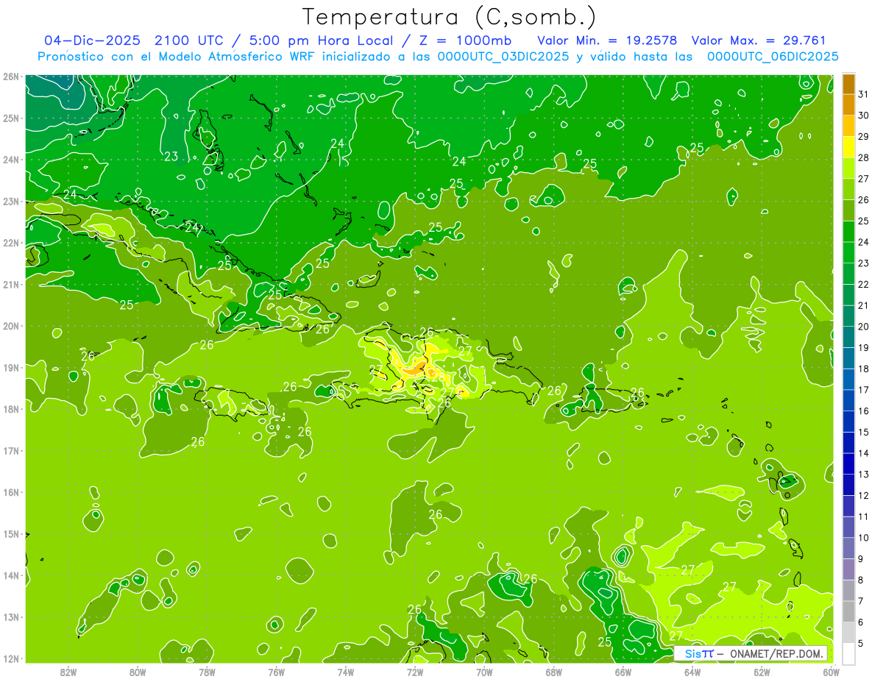Viewport: 883px width, 682px height.
Task: Click the blue legend swatch between 15 and 16
Action: [x=849, y=422]
